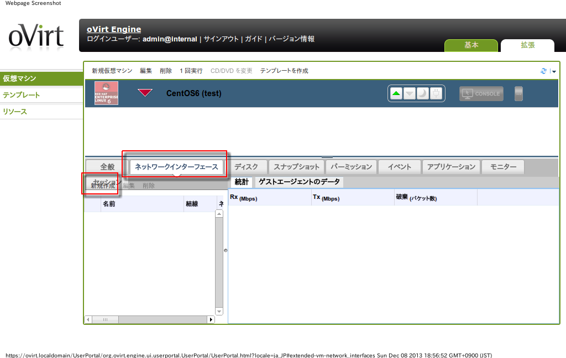Viewport: 566px width, 358px height.
Task: Open the VM console with CONSOLE button
Action: click(481, 93)
